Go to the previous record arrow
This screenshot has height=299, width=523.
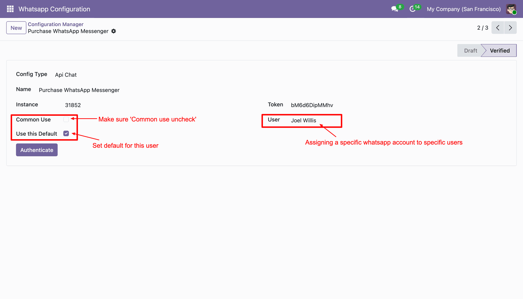point(498,28)
